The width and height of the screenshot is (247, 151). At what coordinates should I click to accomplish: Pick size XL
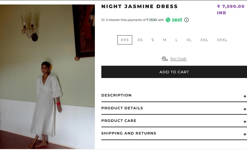189,40
